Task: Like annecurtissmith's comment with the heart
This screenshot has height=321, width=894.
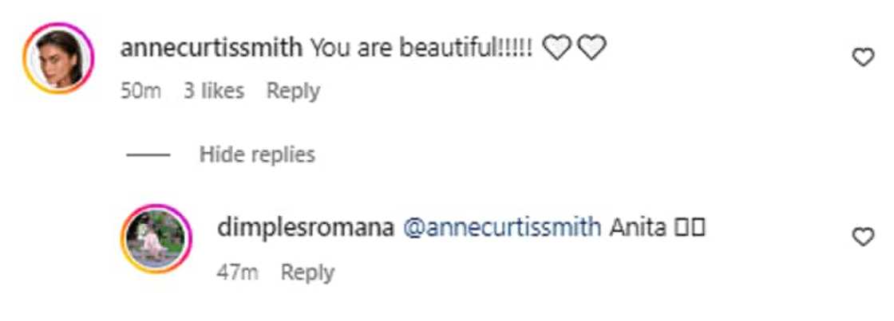Action: coord(864,57)
